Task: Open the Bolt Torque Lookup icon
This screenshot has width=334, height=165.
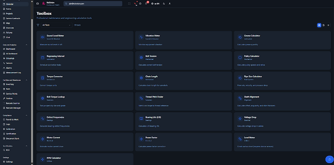Action: 42,98
